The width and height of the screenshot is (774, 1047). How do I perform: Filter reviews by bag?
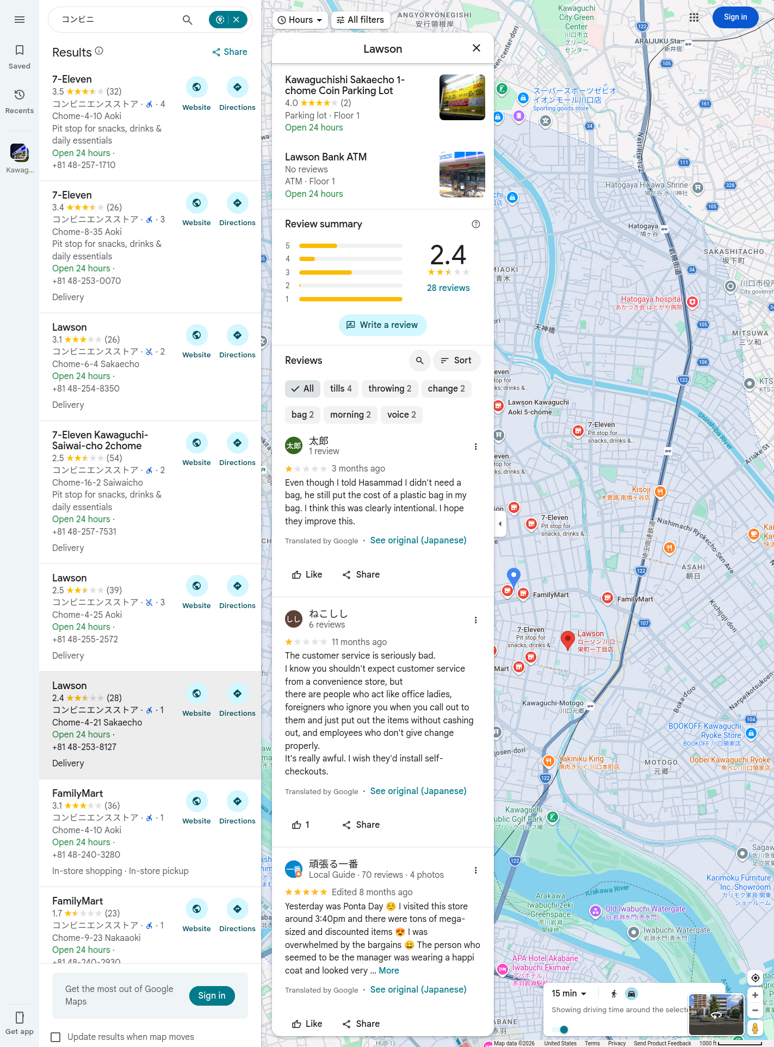(x=303, y=415)
